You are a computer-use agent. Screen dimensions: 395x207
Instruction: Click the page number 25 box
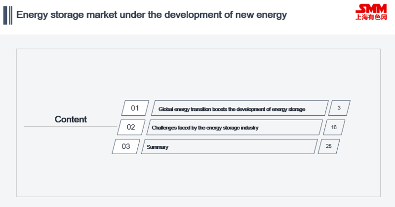(x=329, y=146)
